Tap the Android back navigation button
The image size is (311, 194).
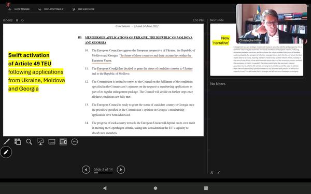[x=105, y=188]
